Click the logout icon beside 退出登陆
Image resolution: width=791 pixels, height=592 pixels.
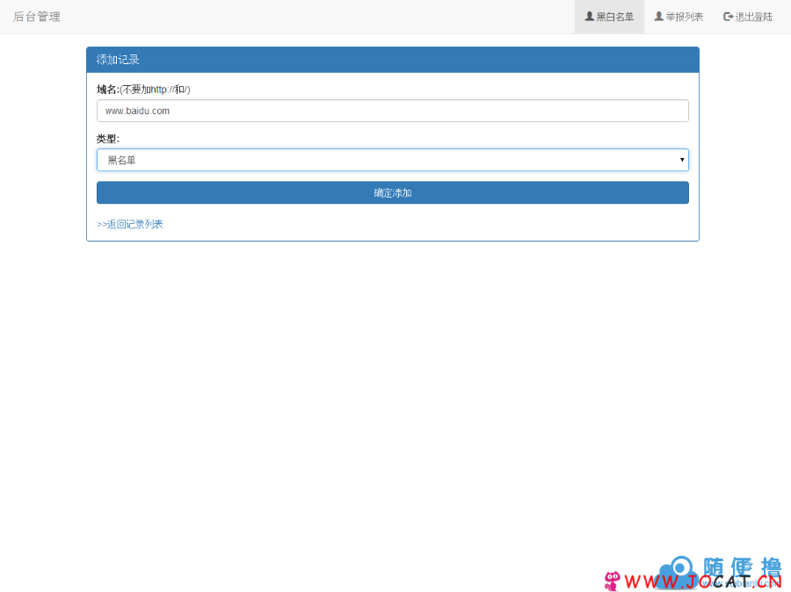tap(729, 16)
